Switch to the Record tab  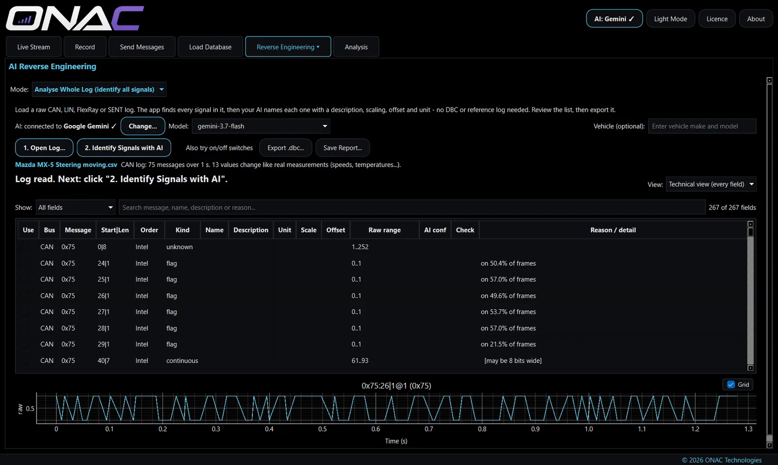(x=85, y=47)
